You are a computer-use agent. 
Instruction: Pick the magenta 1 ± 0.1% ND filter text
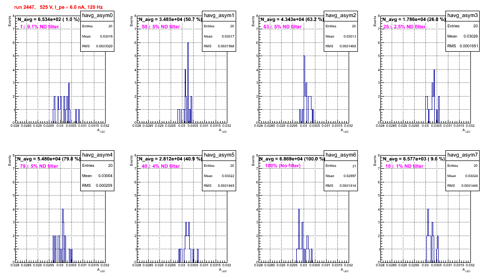click(x=40, y=27)
